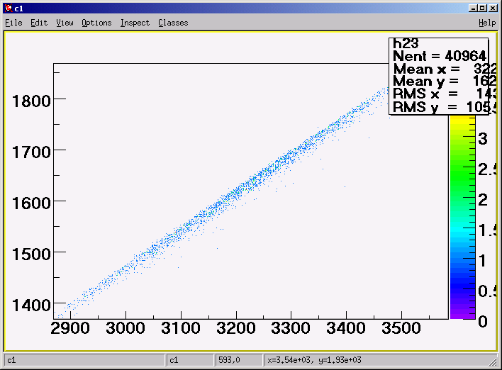Click the x-axis label 3200

[x=236, y=328]
